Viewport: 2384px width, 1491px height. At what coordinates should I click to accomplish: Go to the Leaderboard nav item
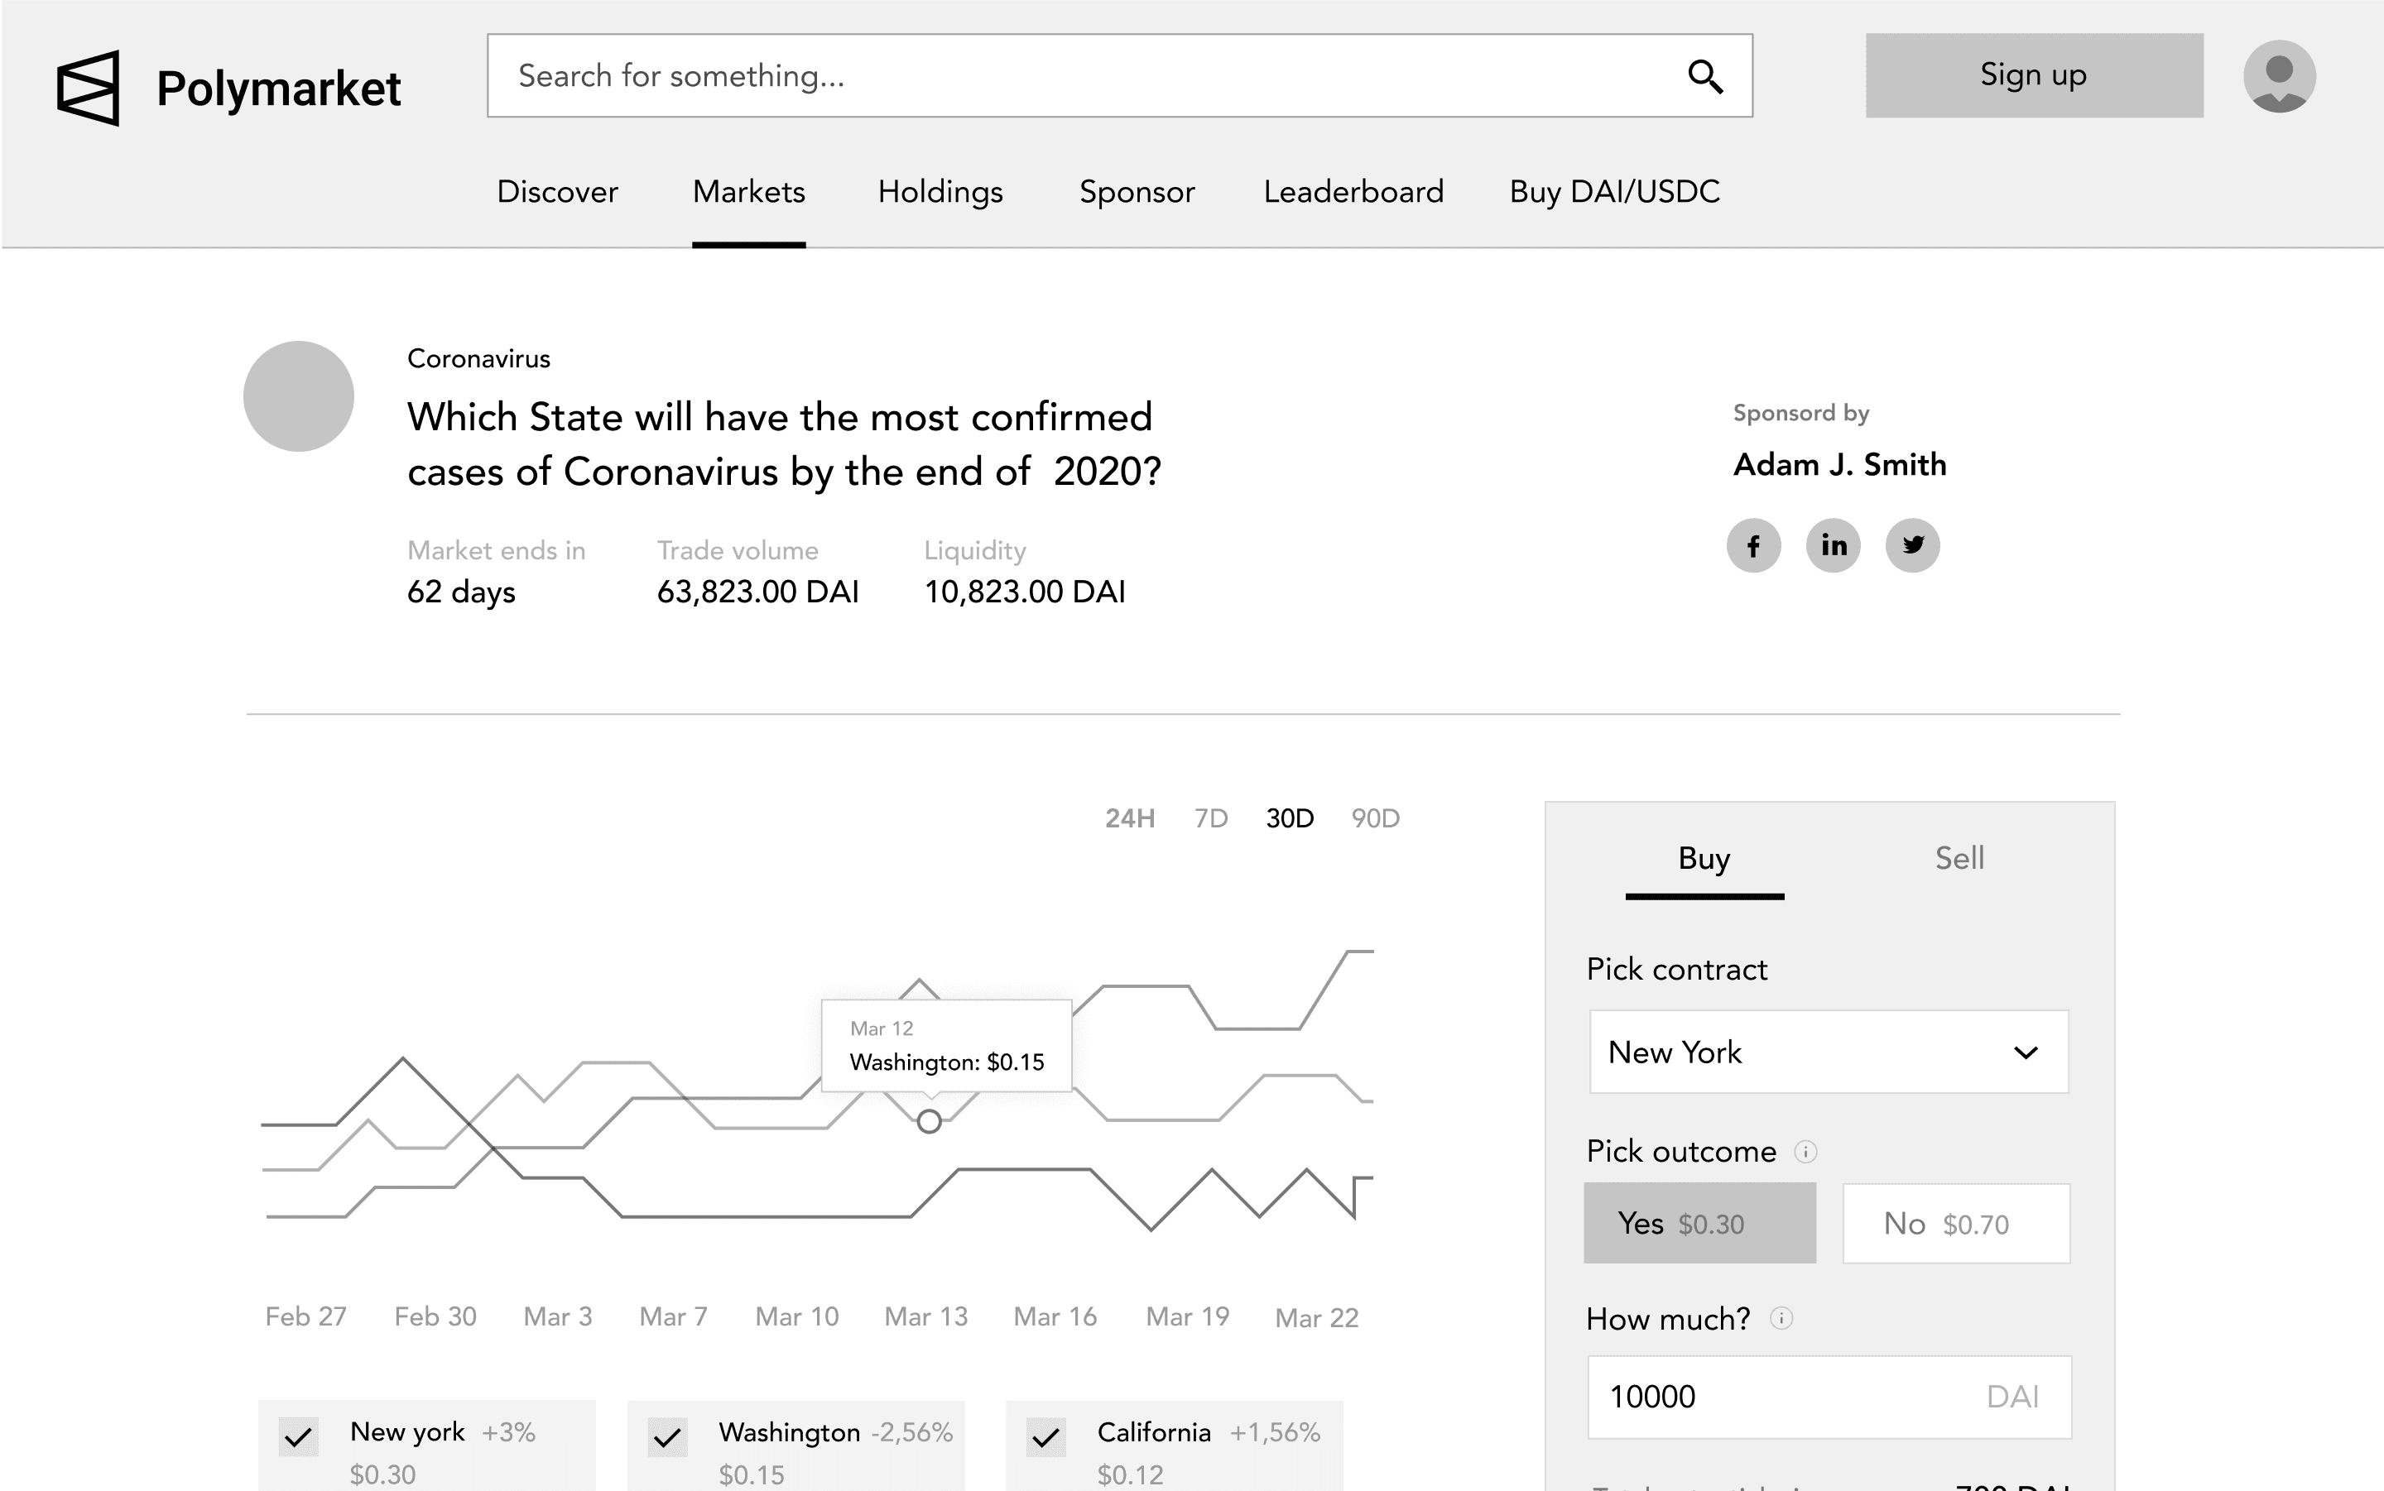pos(1353,191)
